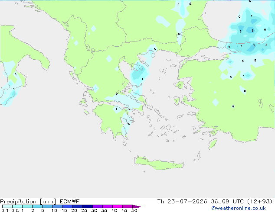Click the '06..09 UTC' time range text
275x212 pixels.
227,202
